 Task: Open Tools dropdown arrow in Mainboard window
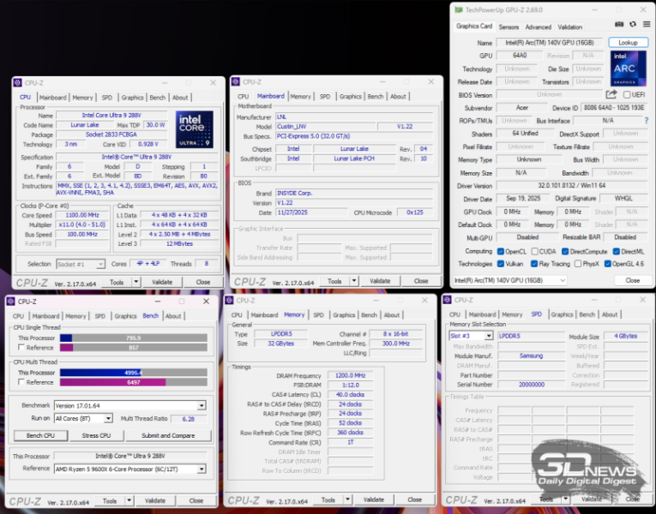[x=354, y=281]
